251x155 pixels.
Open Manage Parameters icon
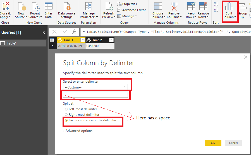[89, 6]
